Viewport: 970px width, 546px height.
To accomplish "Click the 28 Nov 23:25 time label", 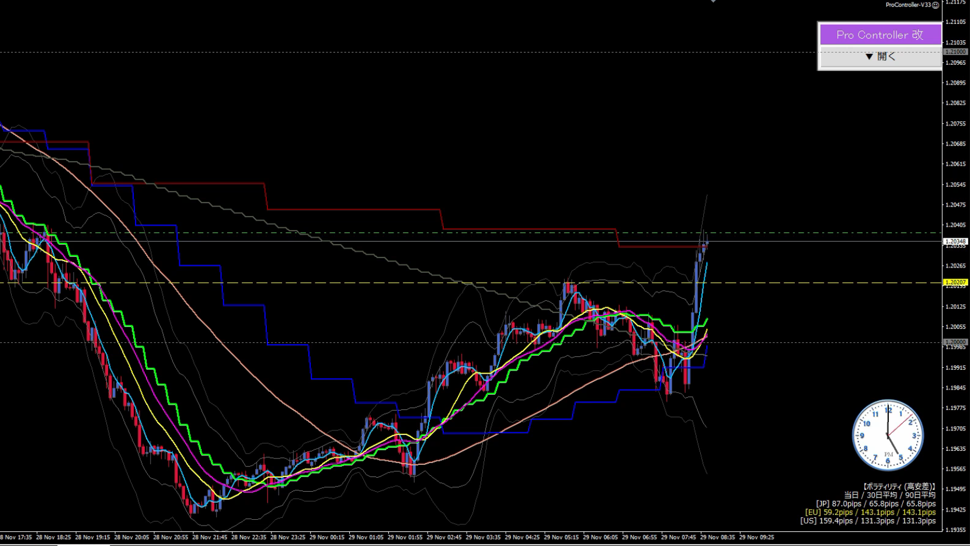I will (x=288, y=537).
